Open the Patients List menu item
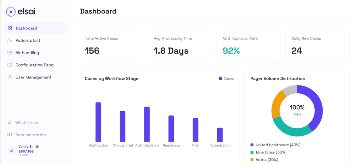 (x=35, y=41)
